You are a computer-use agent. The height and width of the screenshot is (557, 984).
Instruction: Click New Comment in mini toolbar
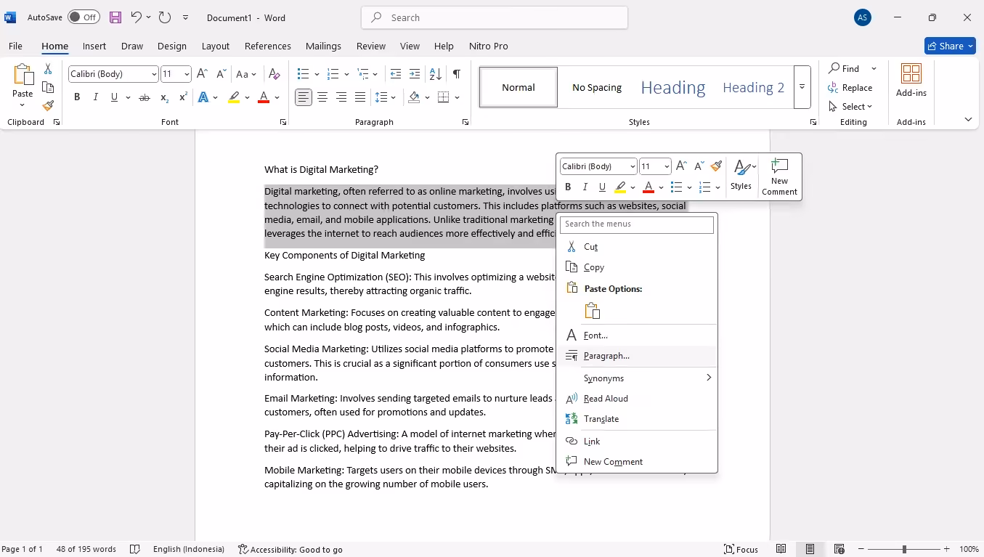pyautogui.click(x=779, y=176)
